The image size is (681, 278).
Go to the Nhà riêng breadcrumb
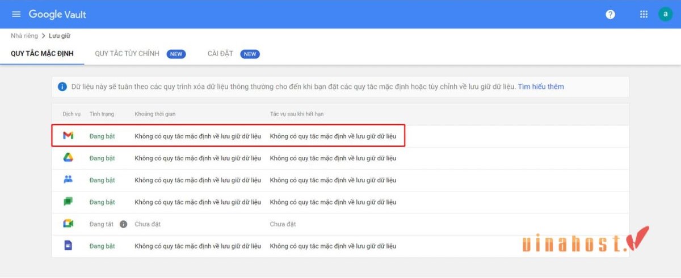[x=24, y=36]
